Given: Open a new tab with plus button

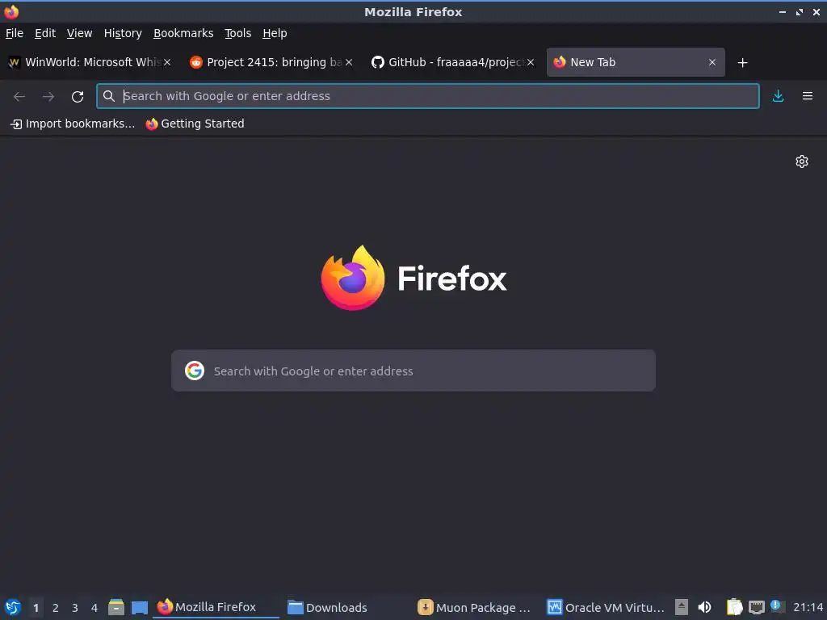Looking at the screenshot, I should pos(743,63).
